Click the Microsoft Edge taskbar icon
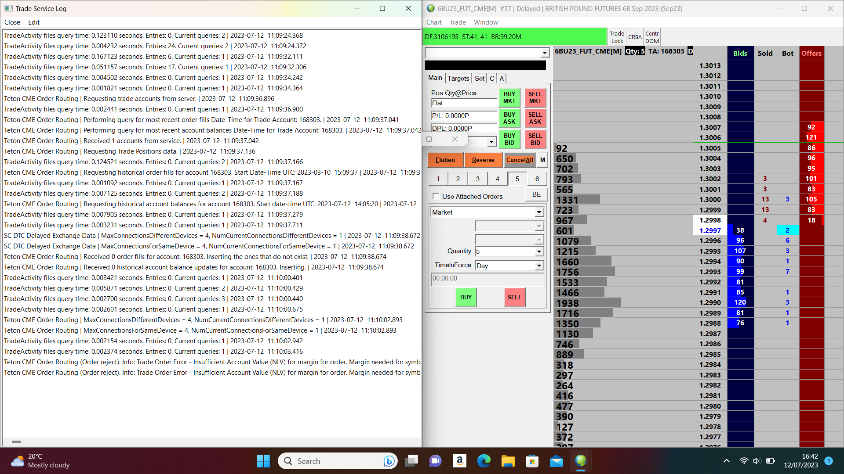Viewport: 844px width, 474px height. coord(484,461)
